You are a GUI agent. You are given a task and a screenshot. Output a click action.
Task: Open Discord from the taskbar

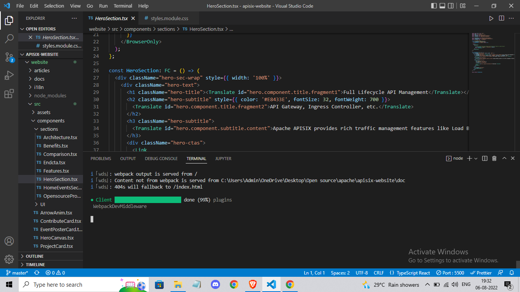click(215, 284)
